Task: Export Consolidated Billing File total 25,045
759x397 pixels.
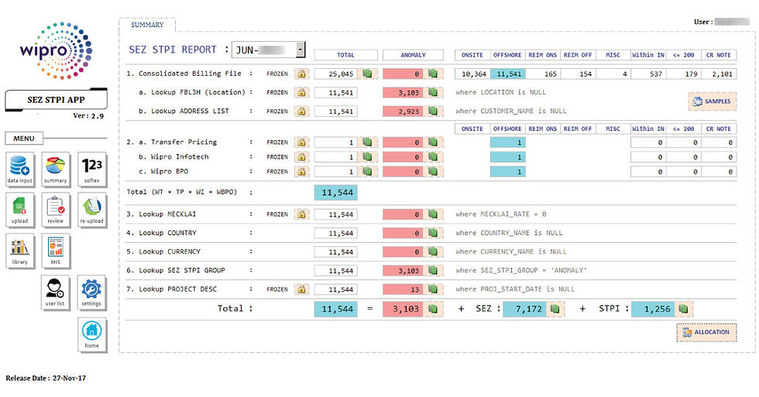Action: pyautogui.click(x=367, y=74)
